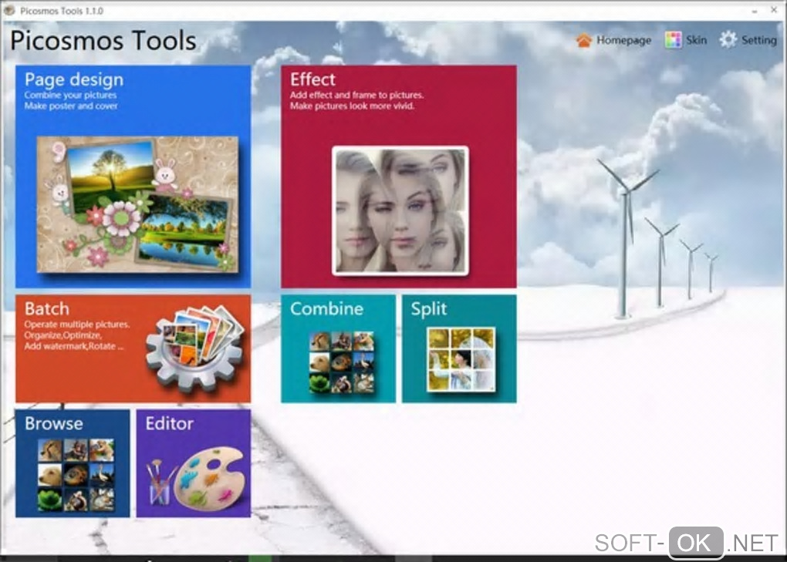Click 'Add effect and frame to pictures.' text

pos(357,95)
